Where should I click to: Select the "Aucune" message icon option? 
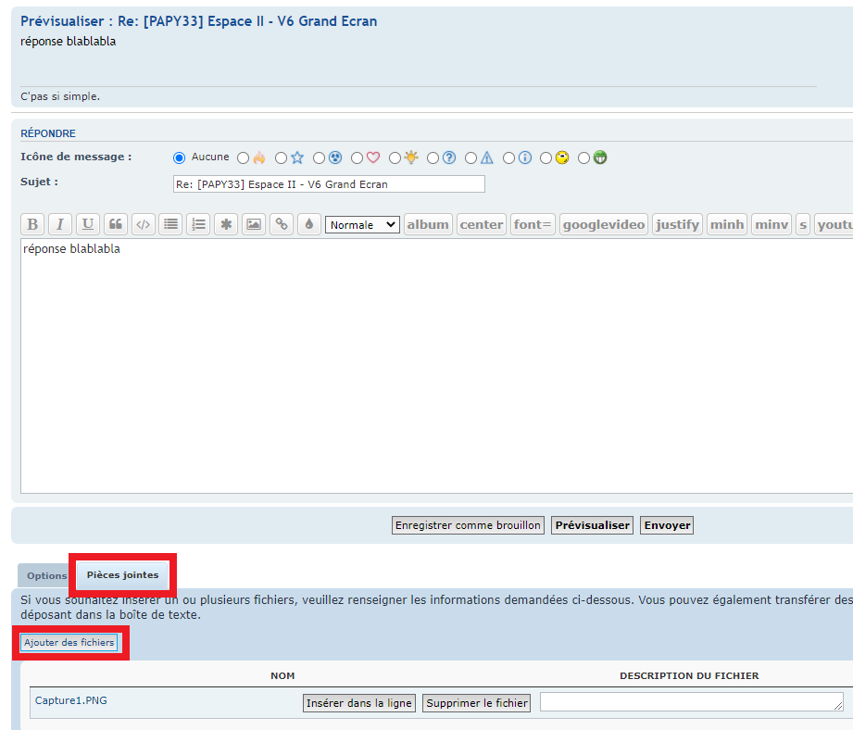(x=180, y=157)
